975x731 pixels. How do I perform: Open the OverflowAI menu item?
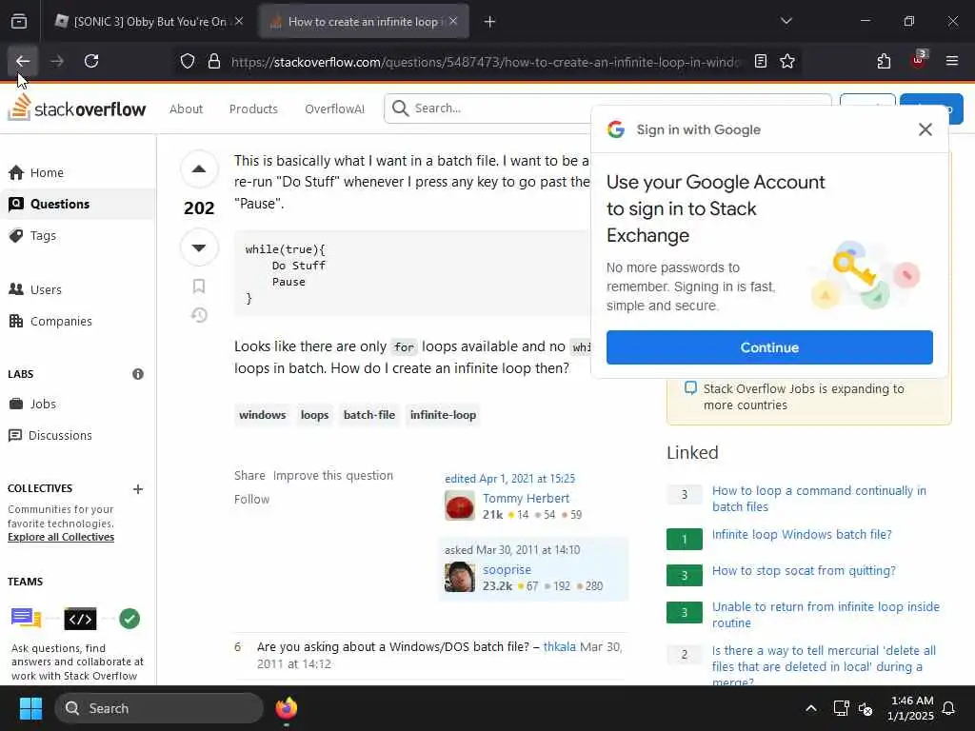[334, 109]
